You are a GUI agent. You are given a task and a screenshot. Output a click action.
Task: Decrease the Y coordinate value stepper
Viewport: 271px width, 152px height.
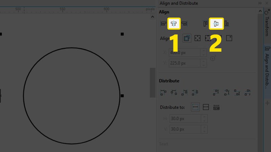(x=204, y=65)
